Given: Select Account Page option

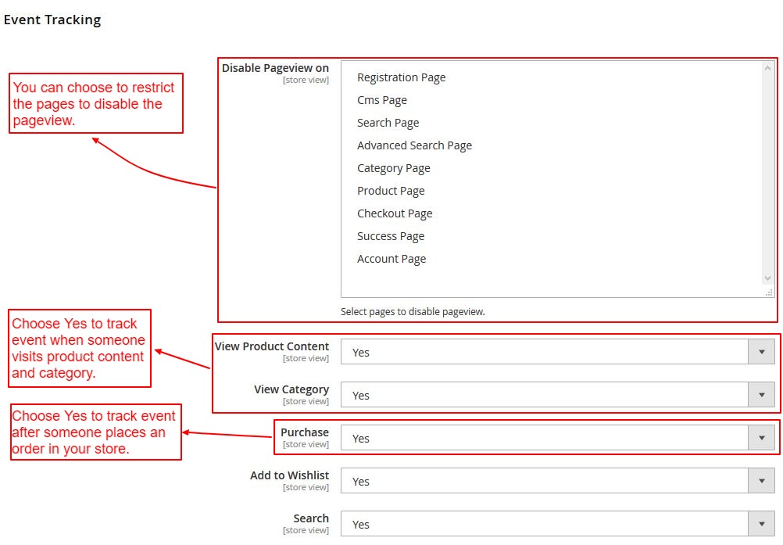Looking at the screenshot, I should pos(391,259).
